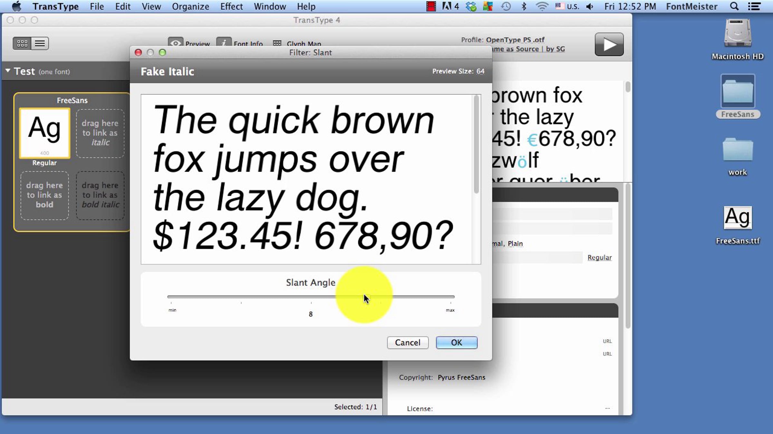Click the Regular style link in info panel
Image resolution: width=773 pixels, height=434 pixels.
tap(599, 258)
